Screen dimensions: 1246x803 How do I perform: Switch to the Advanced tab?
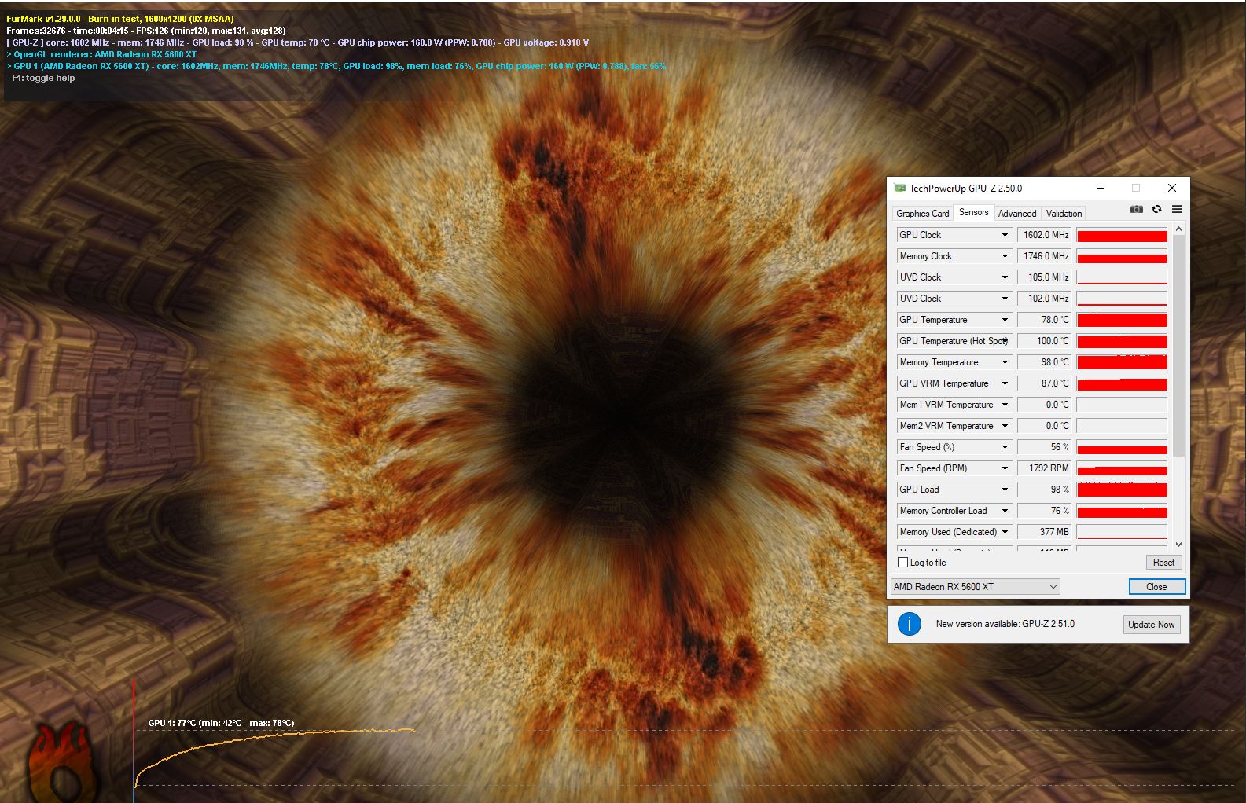tap(1017, 214)
